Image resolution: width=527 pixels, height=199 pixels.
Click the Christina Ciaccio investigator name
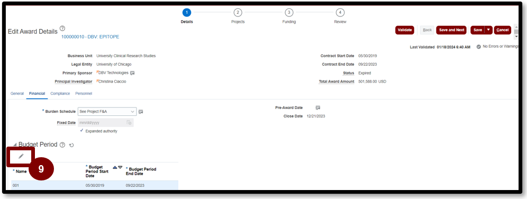[x=112, y=82]
